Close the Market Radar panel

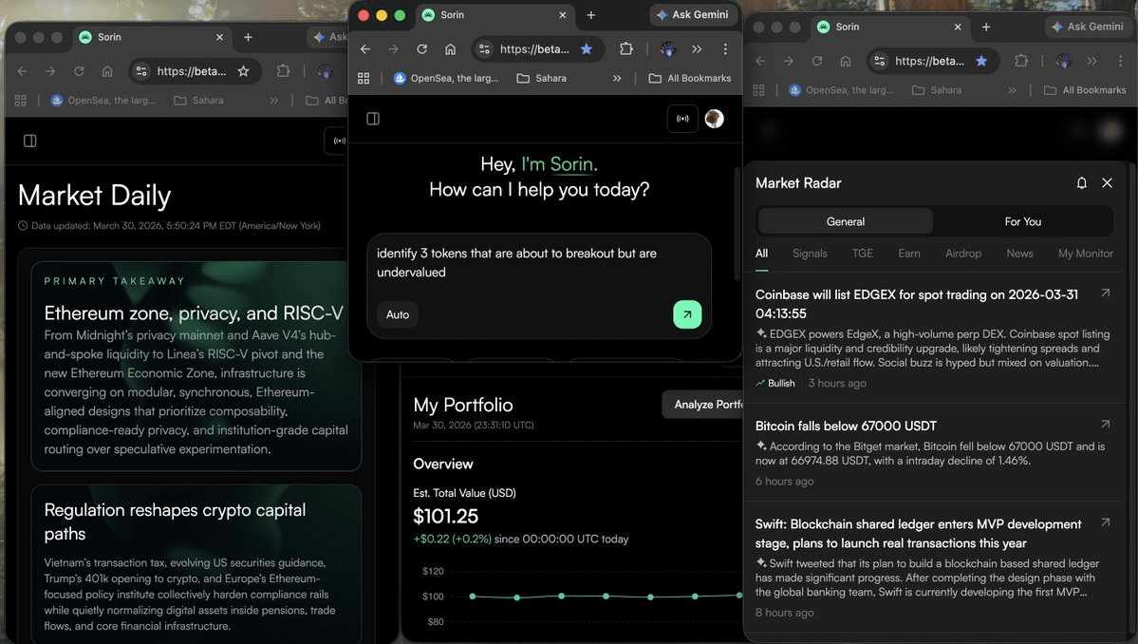(1107, 182)
